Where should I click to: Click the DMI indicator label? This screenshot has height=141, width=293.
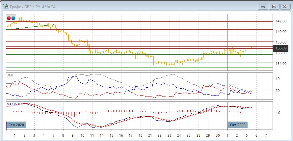[10, 75]
